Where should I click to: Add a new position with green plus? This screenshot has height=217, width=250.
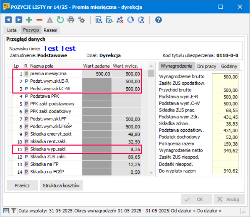pyautogui.click(x=29, y=20)
